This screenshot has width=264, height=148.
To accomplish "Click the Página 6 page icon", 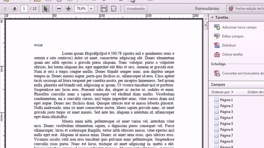I will (x=216, y=129).
